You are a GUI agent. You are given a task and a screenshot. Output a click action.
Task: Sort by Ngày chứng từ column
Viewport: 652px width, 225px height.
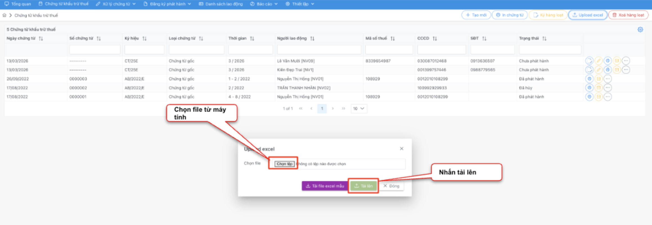click(x=41, y=38)
